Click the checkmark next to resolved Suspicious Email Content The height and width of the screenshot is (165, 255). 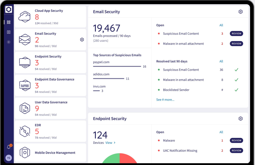click(236, 70)
